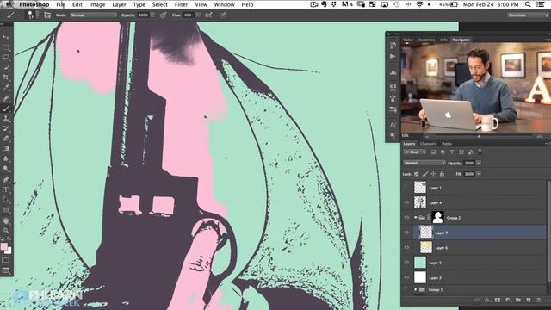
Task: Toggle lock all padlock
Action: (442, 174)
